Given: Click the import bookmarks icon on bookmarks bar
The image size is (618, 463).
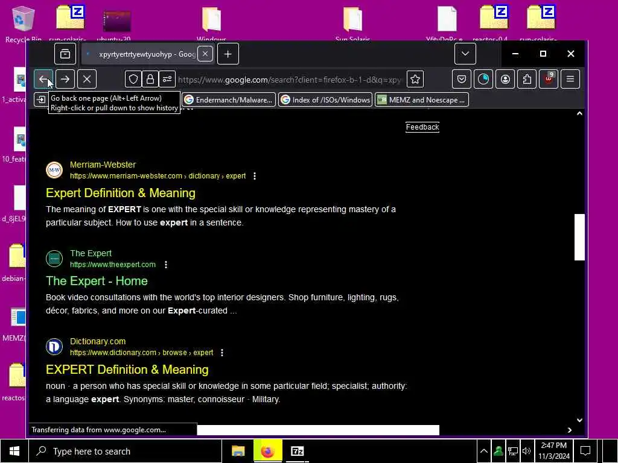Looking at the screenshot, I should pyautogui.click(x=41, y=99).
